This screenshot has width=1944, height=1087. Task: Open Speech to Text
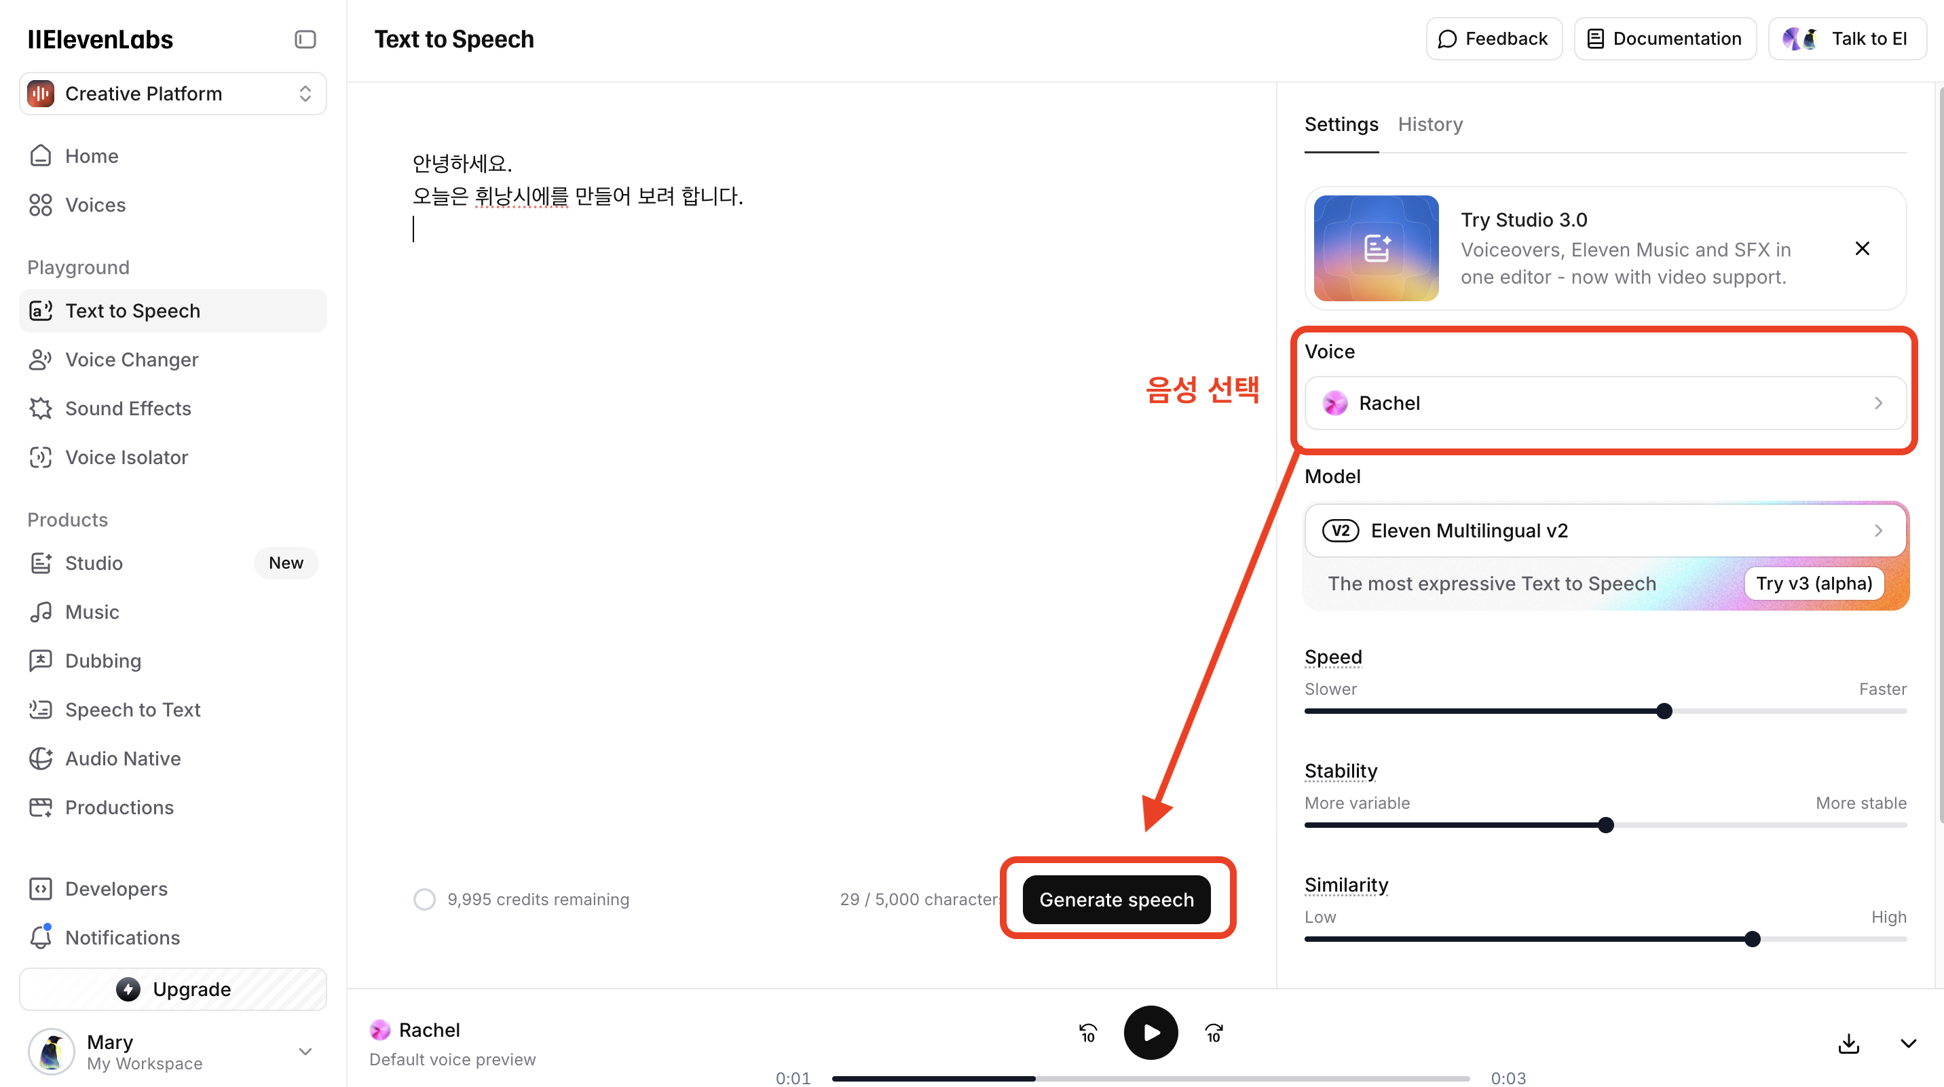[132, 709]
